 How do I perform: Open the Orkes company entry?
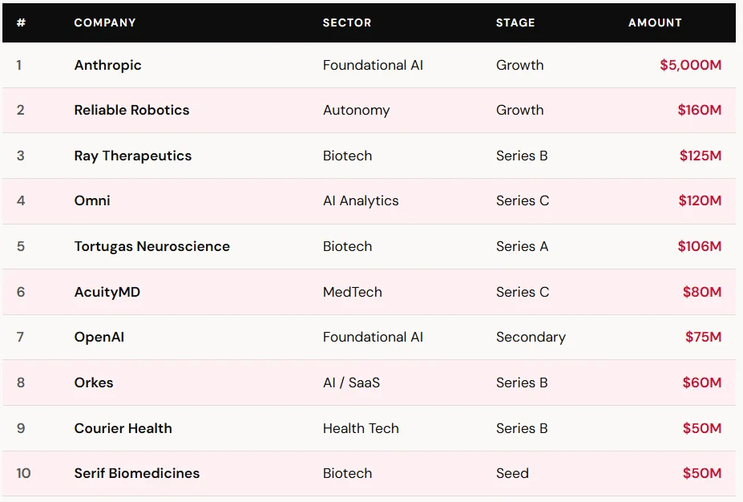click(94, 383)
